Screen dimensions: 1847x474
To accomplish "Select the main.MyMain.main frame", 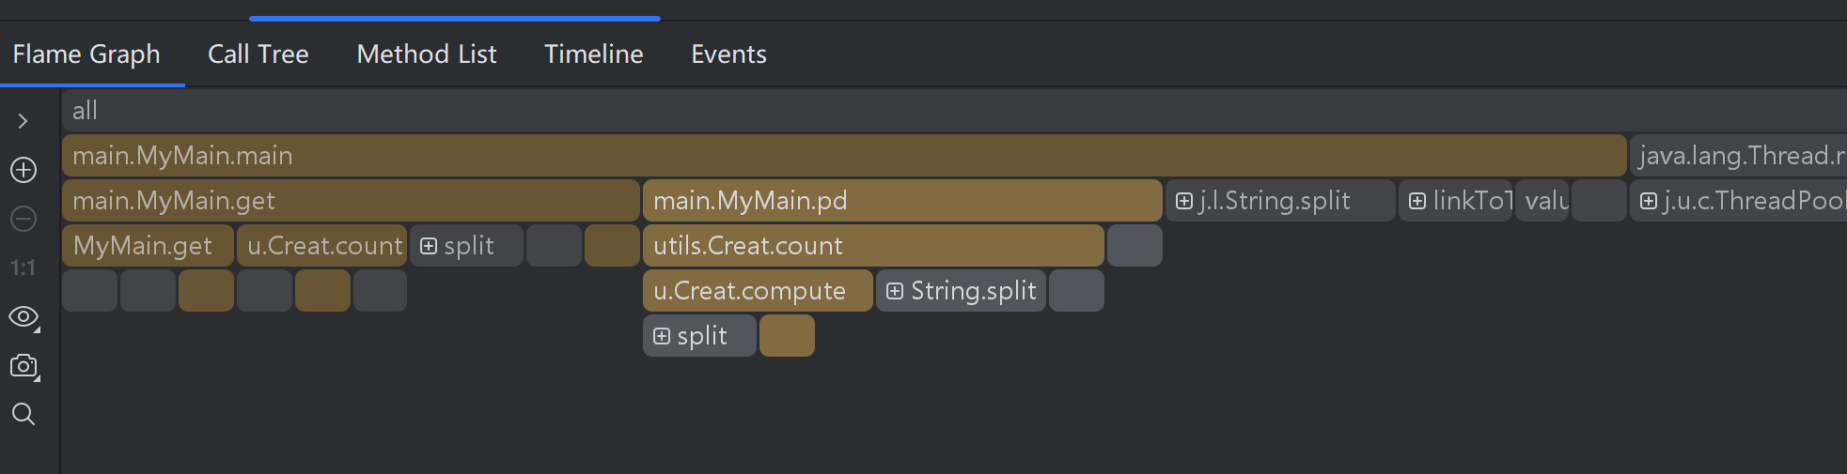I will coord(843,156).
